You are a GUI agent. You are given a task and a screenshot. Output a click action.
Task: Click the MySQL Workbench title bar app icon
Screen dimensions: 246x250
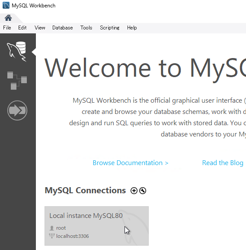6,6
